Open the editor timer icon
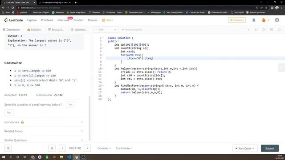This screenshot has height=160, width=285. (271, 30)
